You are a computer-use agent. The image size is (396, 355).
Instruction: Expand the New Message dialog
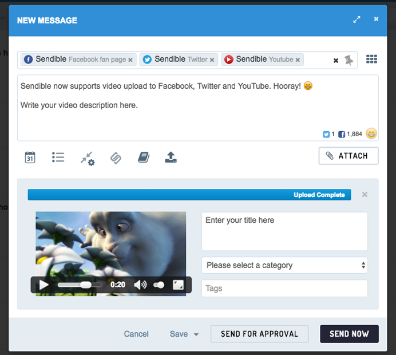[x=357, y=19]
